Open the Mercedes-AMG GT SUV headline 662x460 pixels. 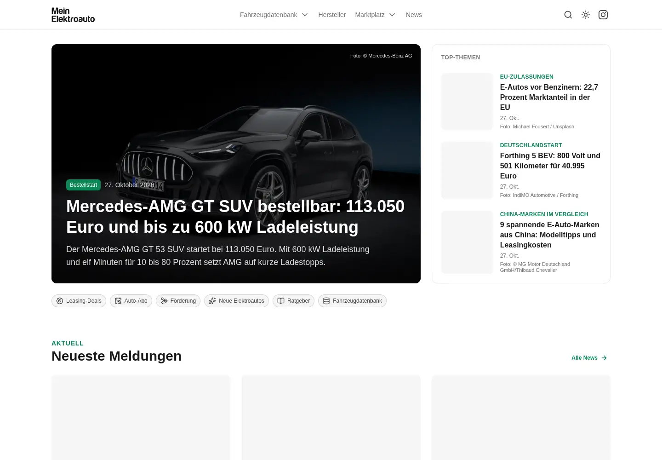pos(235,217)
